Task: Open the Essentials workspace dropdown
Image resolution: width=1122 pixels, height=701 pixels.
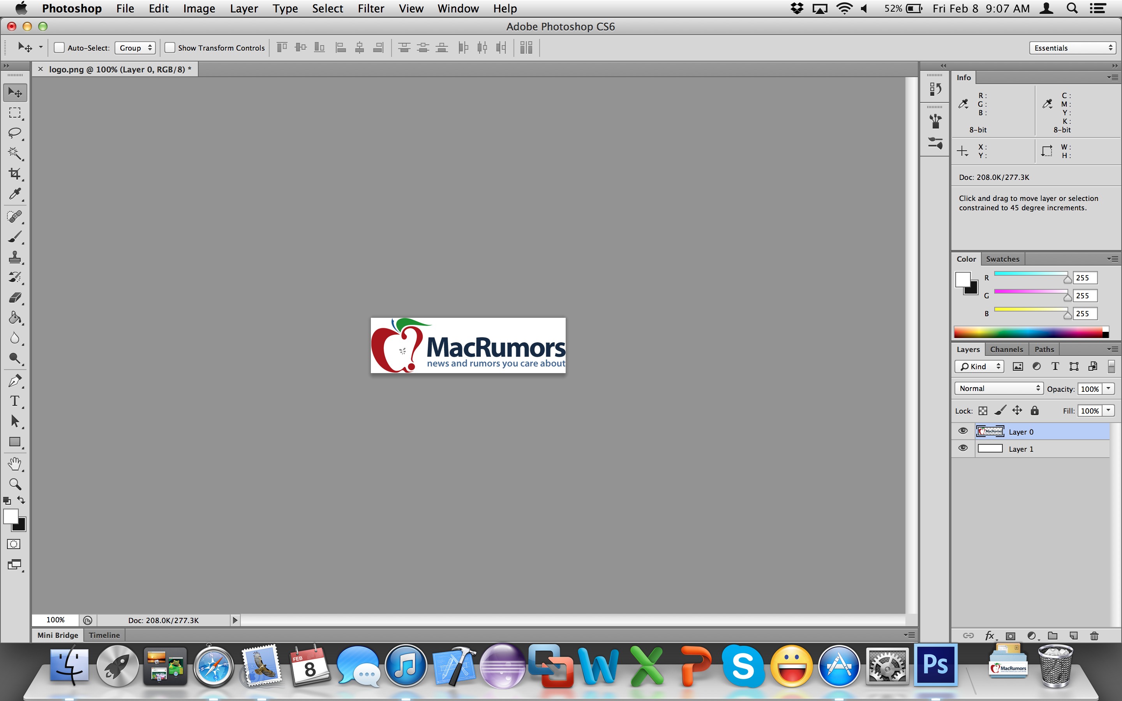Action: [1073, 48]
